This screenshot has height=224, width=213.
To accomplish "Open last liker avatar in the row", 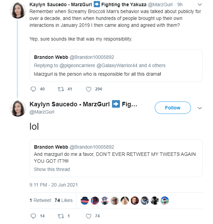I will coord(165,201).
